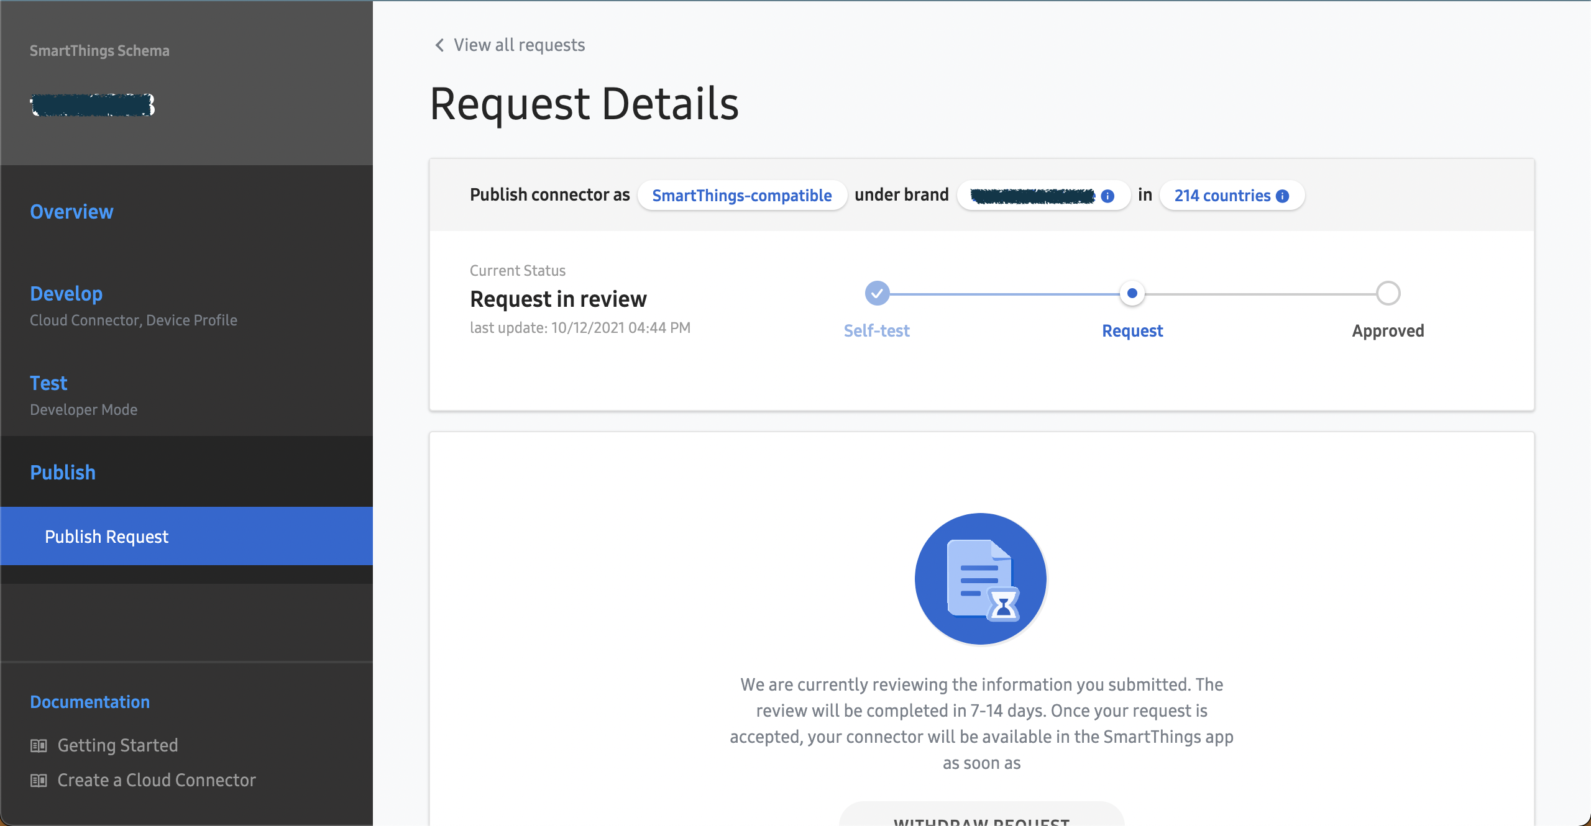Screen dimensions: 1591x826
Task: Select the Publish Request submenu item
Action: 186,536
